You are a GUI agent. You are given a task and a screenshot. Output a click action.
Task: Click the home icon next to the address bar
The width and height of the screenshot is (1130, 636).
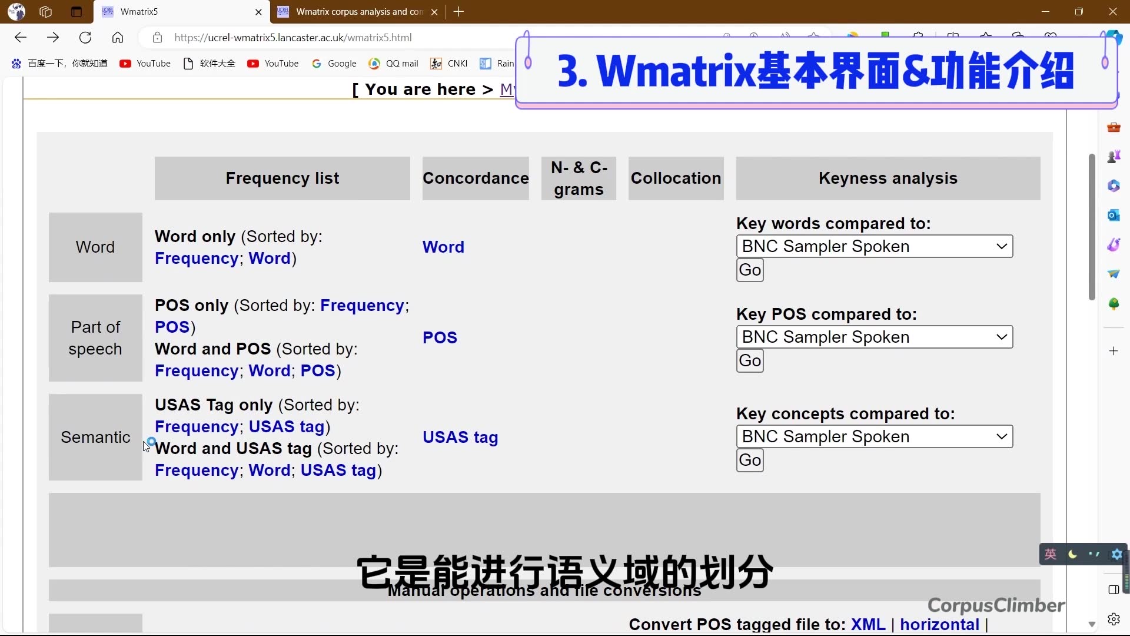pyautogui.click(x=118, y=37)
